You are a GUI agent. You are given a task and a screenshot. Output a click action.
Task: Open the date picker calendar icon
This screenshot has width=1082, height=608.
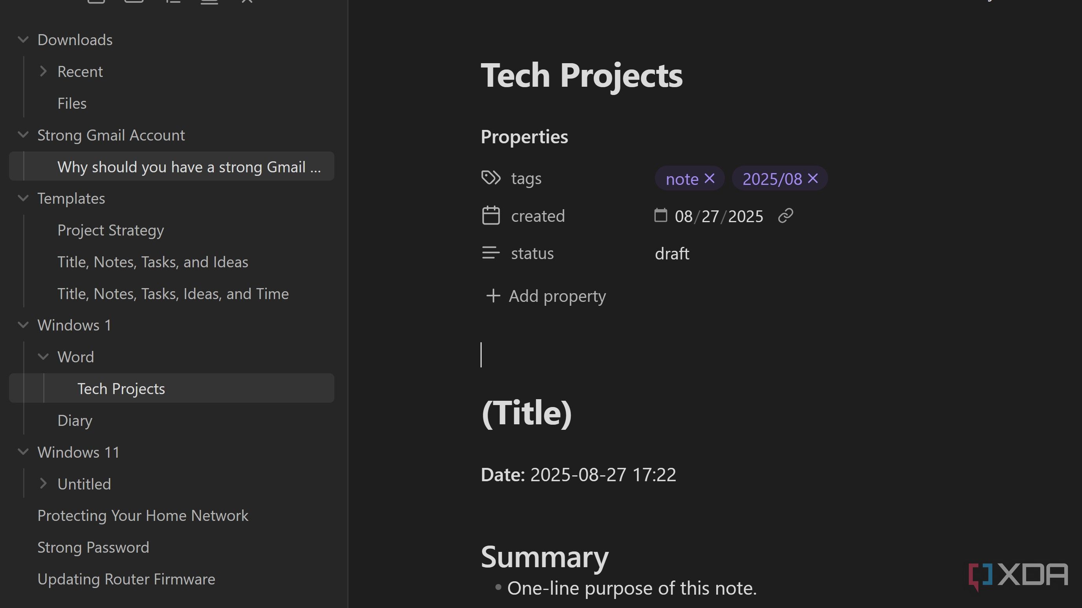[660, 215]
